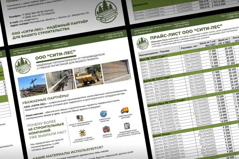The width and height of the screenshot is (239, 159).
Task: Click the calculator icon for цена от производителя
Action: [80, 118]
